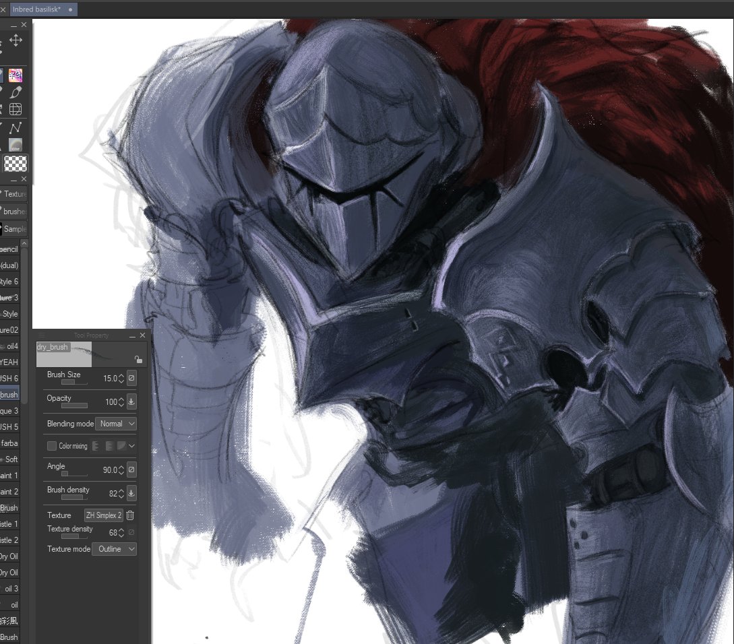Screen dimensions: 734x644
Task: Click the ZH Simplex 2 texture selector
Action: tap(103, 515)
